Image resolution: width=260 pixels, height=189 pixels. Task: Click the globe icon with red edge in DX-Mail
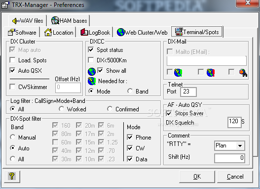pos(211,73)
